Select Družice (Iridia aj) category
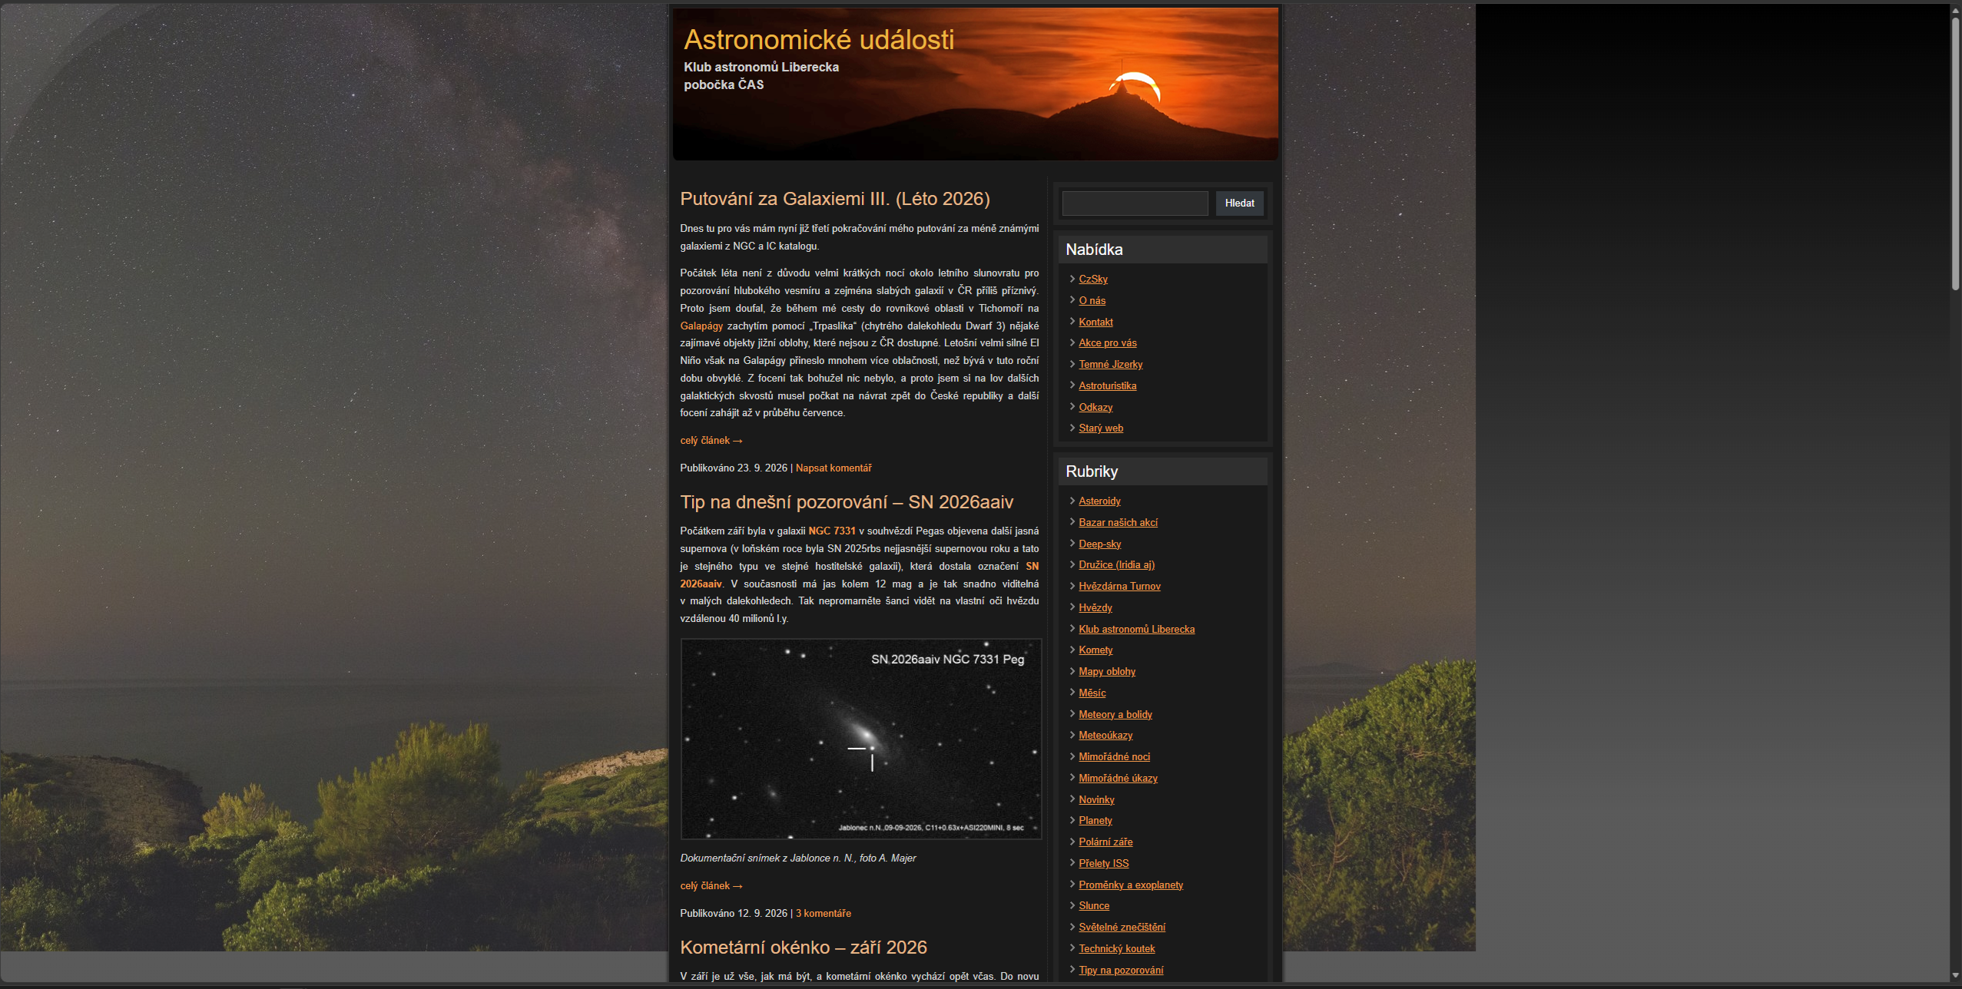1962x989 pixels. click(1117, 565)
